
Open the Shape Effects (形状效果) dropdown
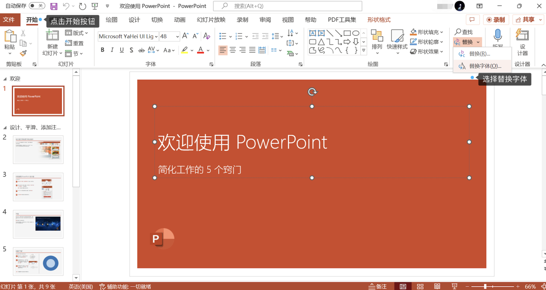tap(427, 52)
